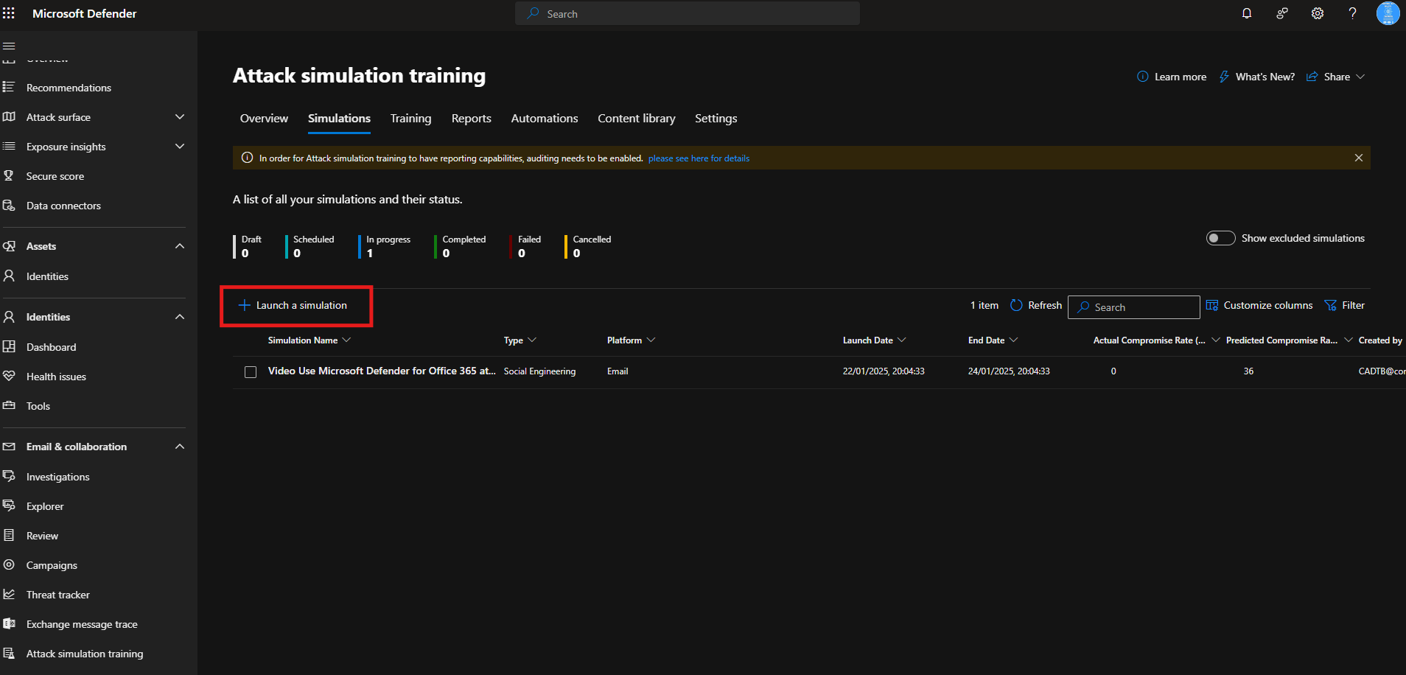Image resolution: width=1406 pixels, height=675 pixels.
Task: Open the notifications bell icon
Action: point(1247,13)
